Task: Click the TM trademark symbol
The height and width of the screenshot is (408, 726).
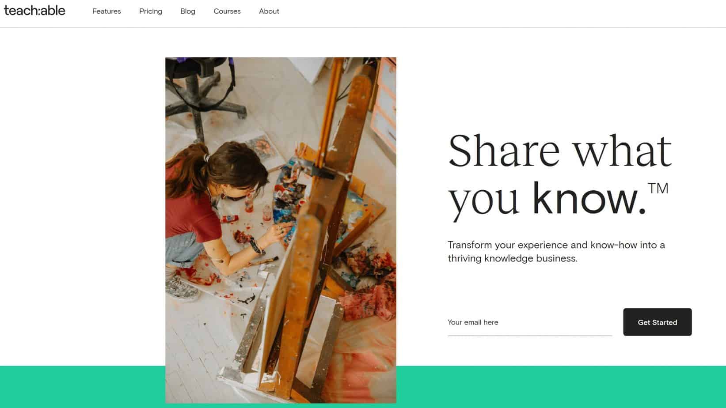Action: pos(658,189)
